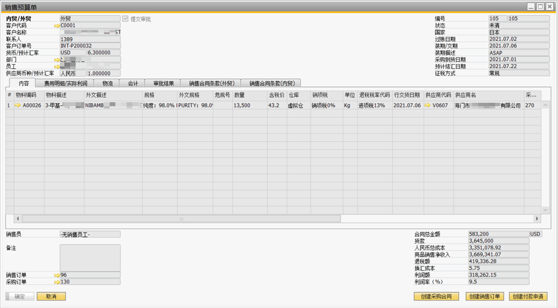Click the 创建采购合同 button
Viewport: 558px width, 308px height.
click(436, 296)
